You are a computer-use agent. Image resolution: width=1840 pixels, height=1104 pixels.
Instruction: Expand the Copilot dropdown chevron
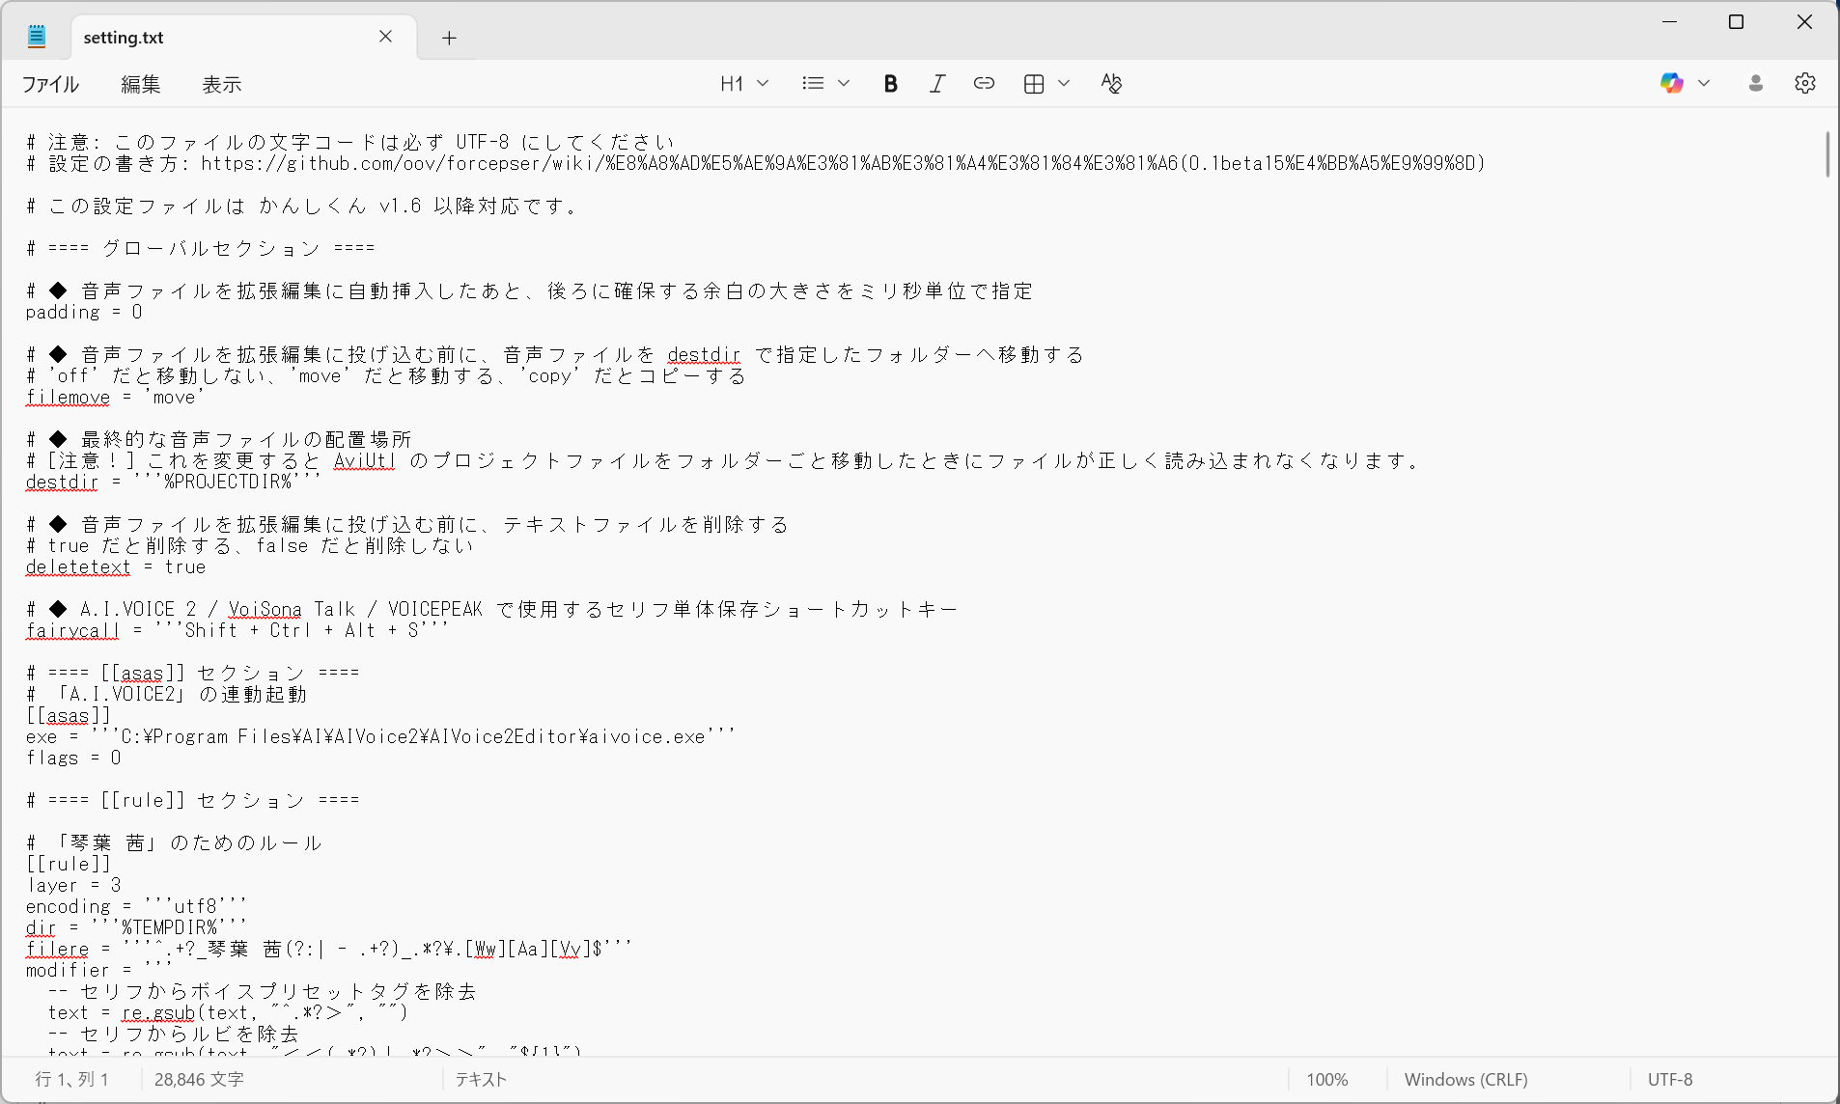(x=1704, y=84)
